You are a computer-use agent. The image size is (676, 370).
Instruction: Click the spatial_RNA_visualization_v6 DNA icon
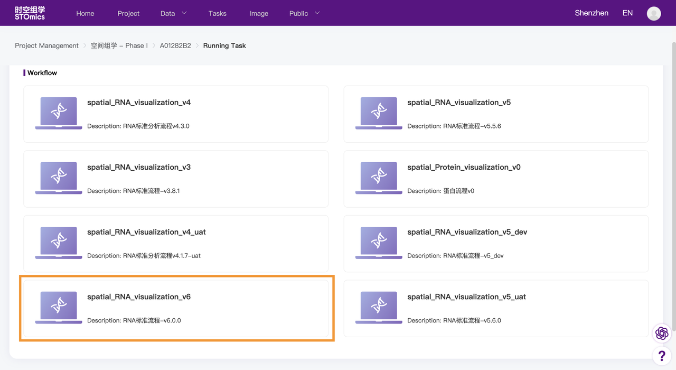[59, 307]
